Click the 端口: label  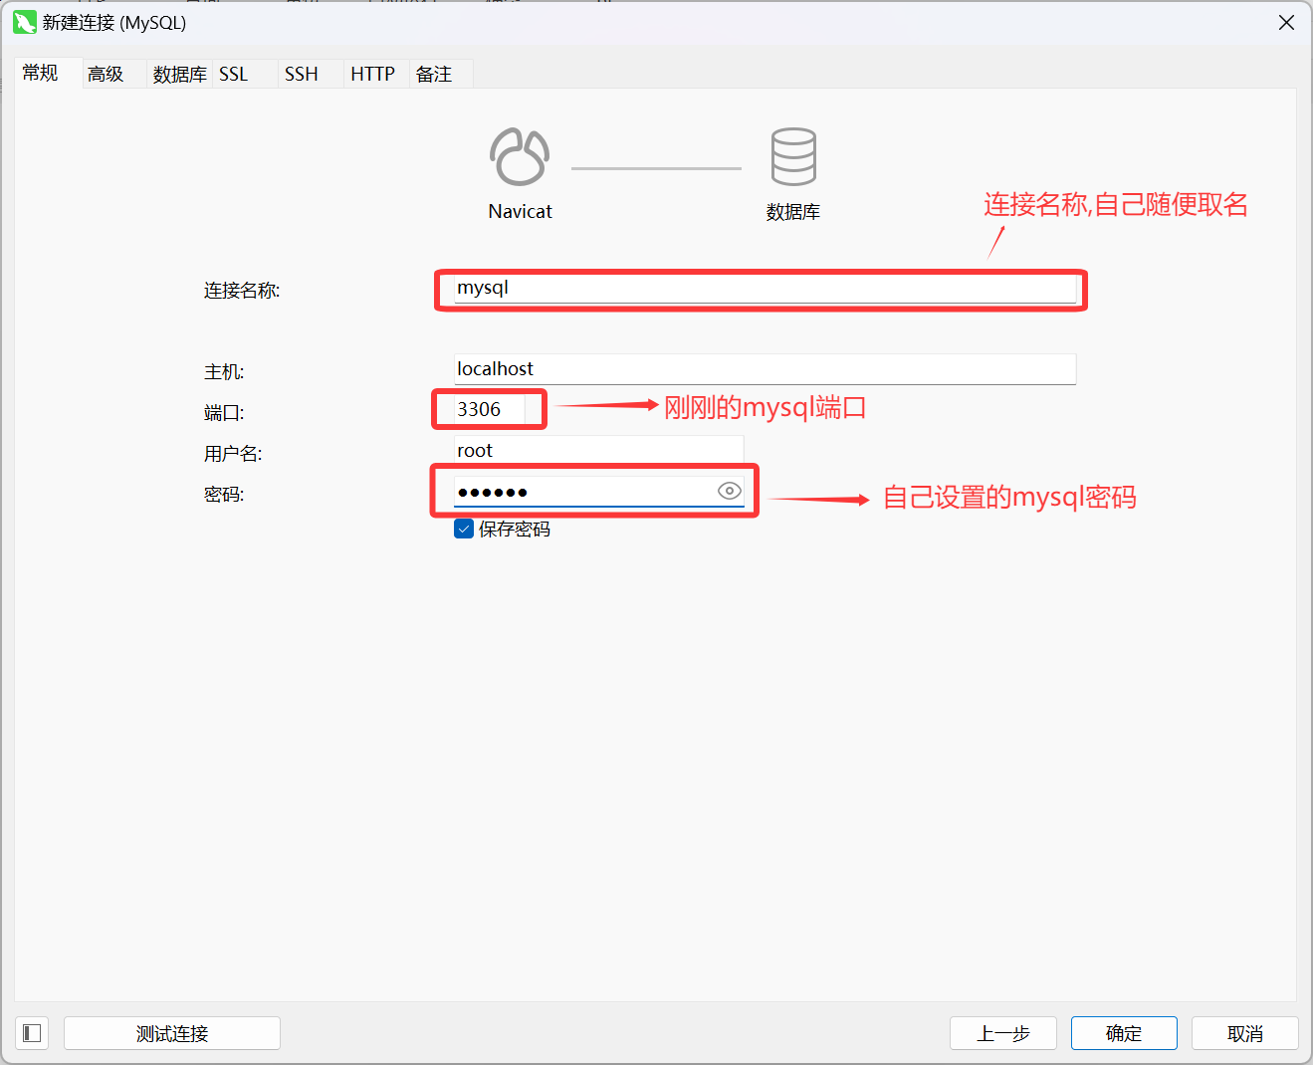(x=224, y=413)
